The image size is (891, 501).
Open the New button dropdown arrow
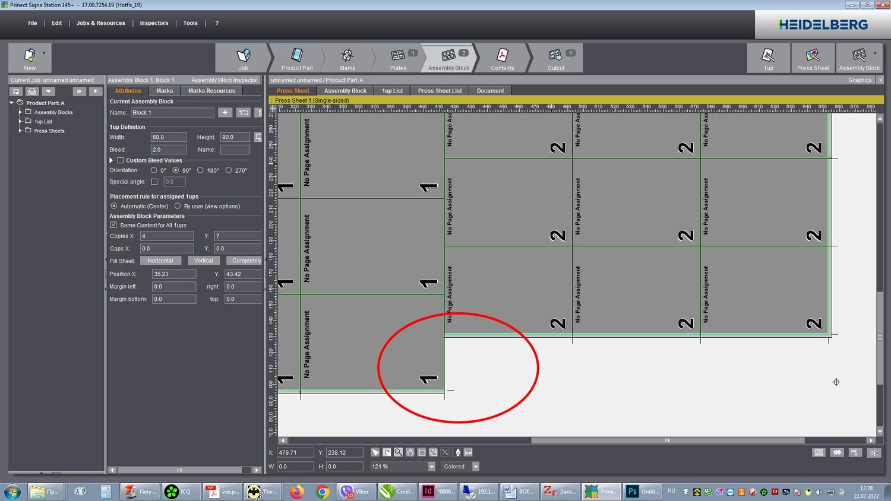[44, 53]
